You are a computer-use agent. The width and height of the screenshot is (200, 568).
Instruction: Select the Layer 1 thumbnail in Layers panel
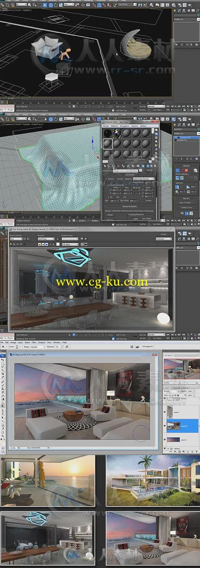pos(172,439)
